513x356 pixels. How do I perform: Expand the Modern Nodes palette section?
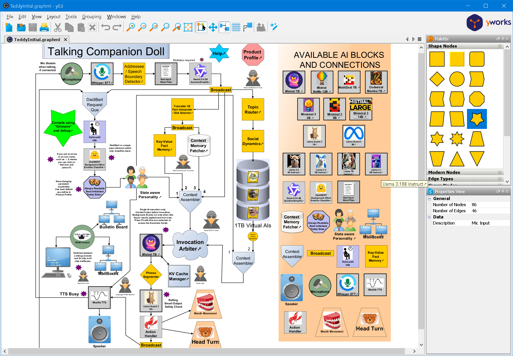(x=499, y=172)
